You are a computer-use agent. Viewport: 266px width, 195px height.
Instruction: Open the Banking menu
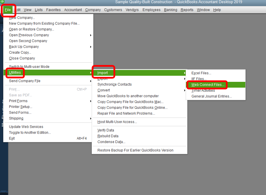tap(171, 10)
